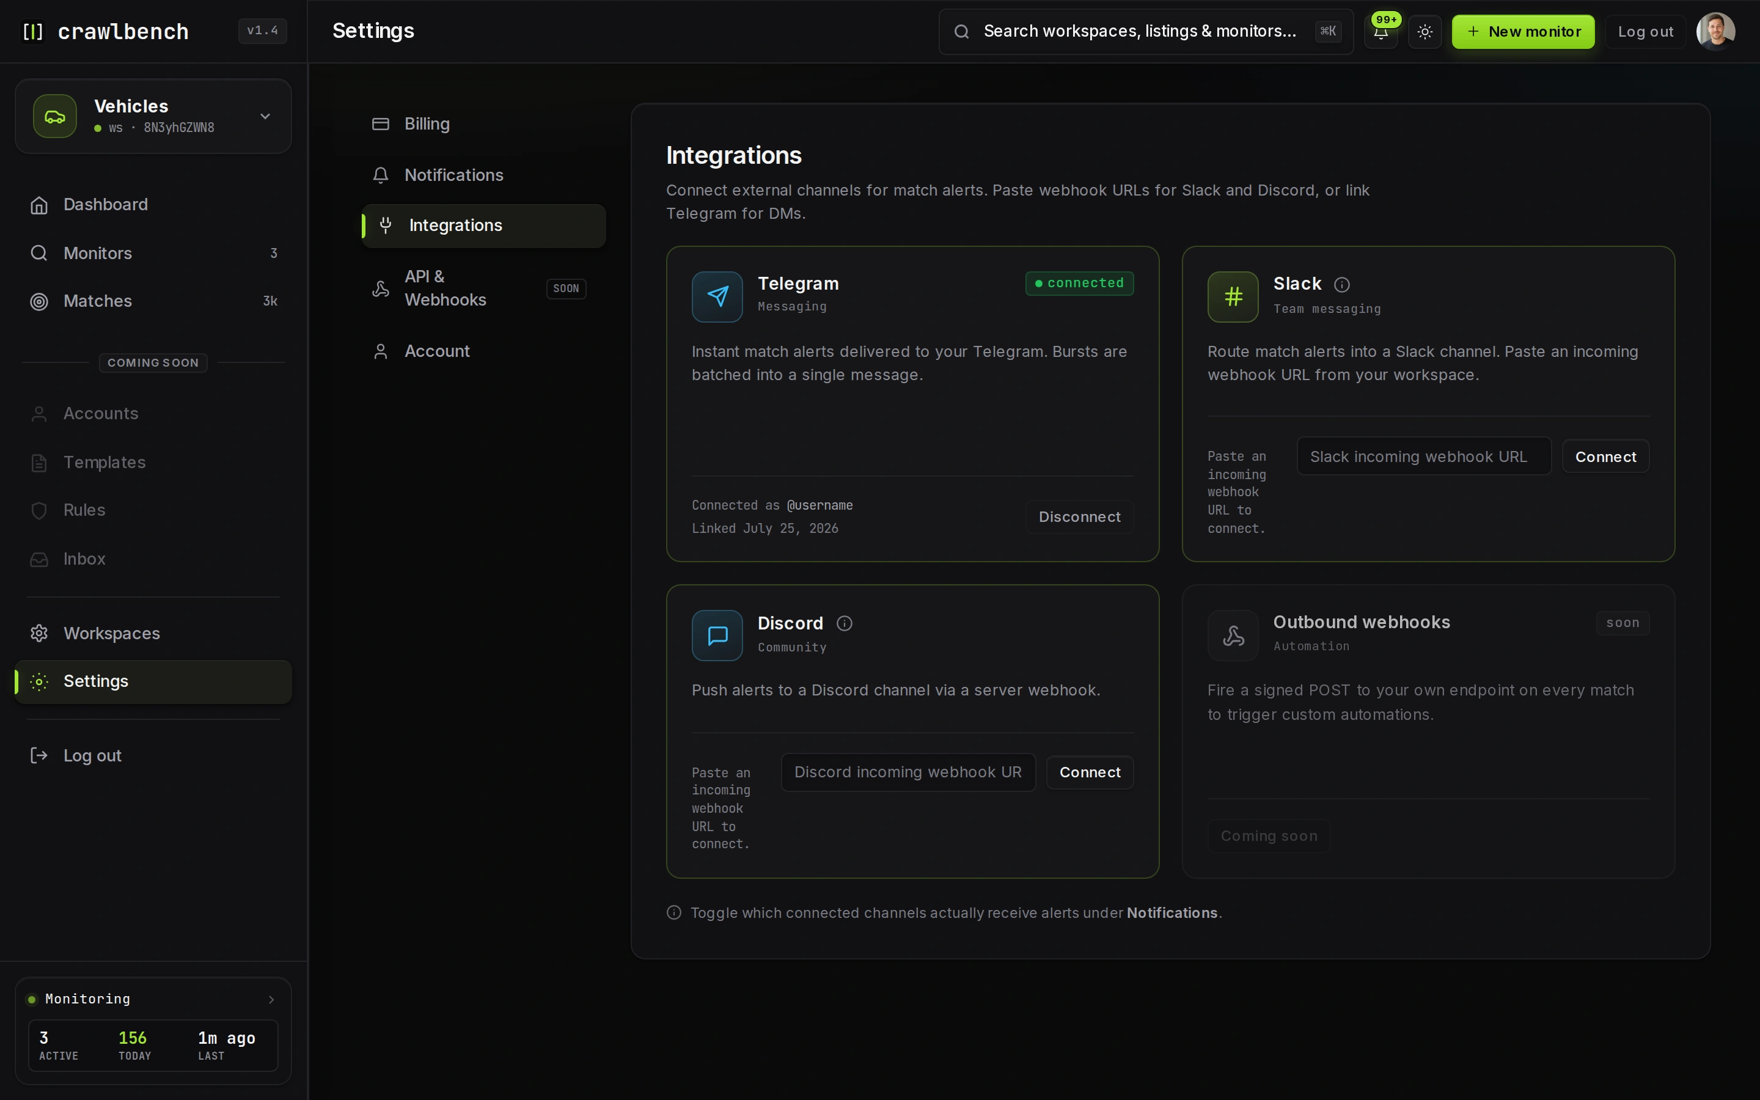Viewport: 1760px width, 1100px height.
Task: Show Slack info tooltip icon
Action: point(1342,284)
